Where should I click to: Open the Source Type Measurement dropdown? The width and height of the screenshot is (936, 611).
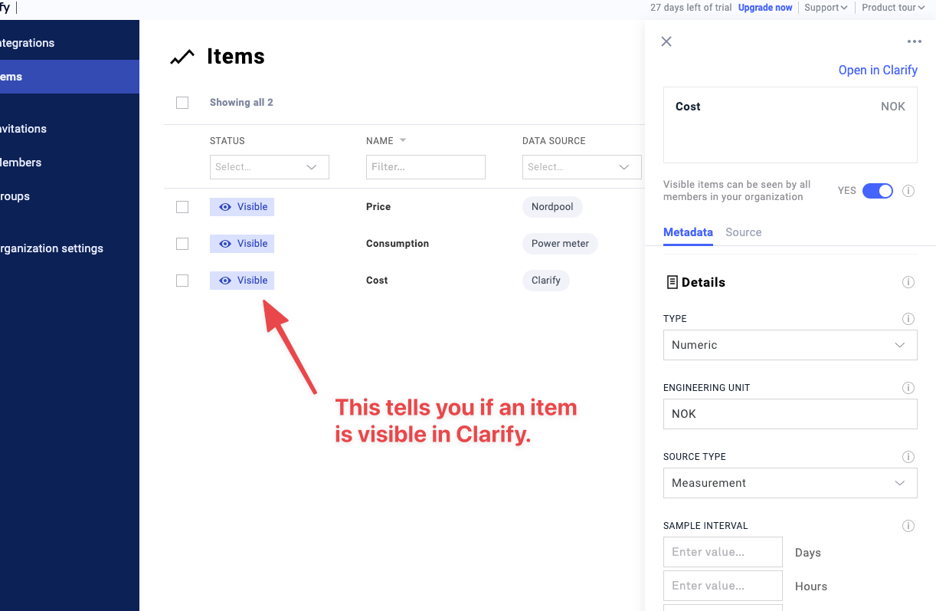click(x=790, y=483)
